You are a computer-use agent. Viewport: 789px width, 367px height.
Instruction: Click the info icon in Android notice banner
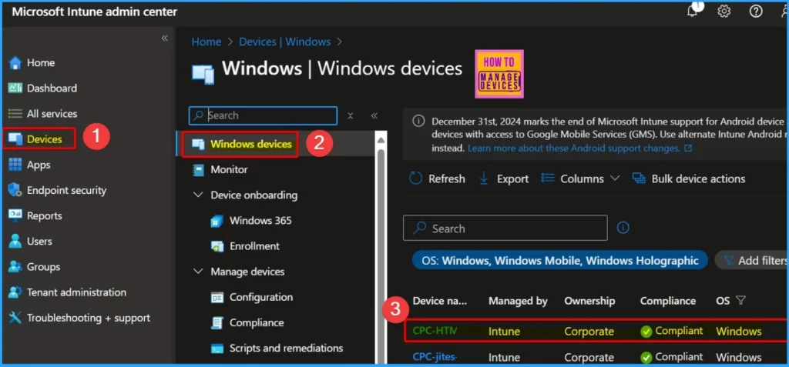coord(418,121)
